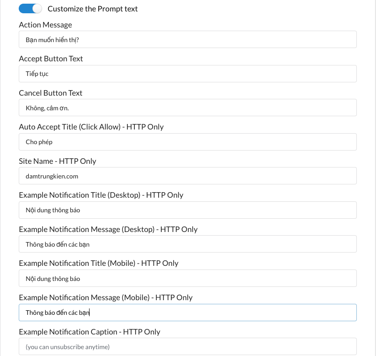Select the Cancel Button Text input

point(187,108)
